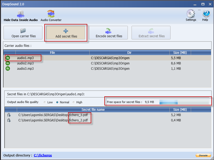Viewport: 214px width, 160px height.
Task: Open the C:\ficheros output directory link
Action: tap(43, 155)
